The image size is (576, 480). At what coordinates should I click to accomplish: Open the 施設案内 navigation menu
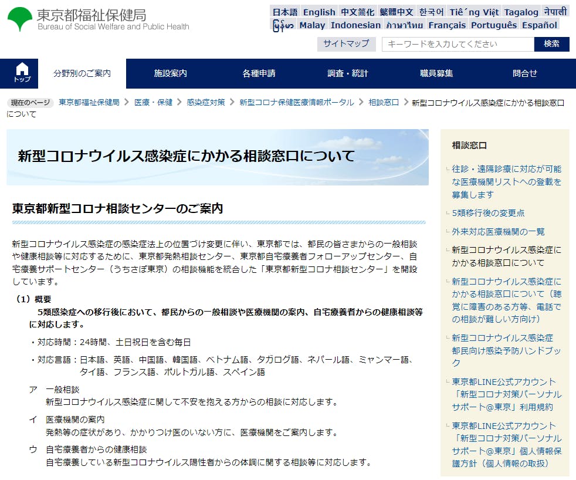170,73
